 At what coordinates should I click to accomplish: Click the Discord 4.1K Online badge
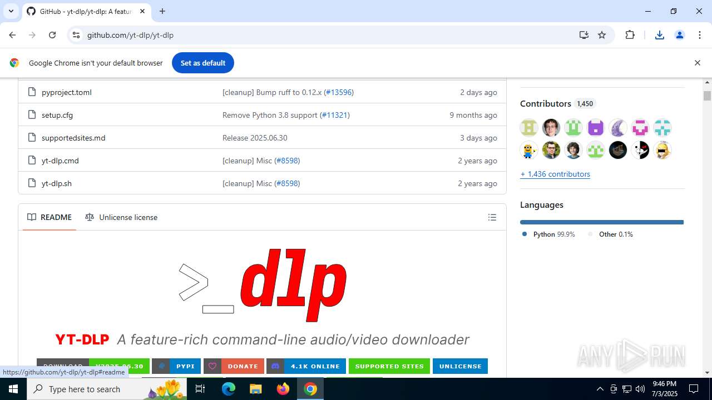[306, 366]
